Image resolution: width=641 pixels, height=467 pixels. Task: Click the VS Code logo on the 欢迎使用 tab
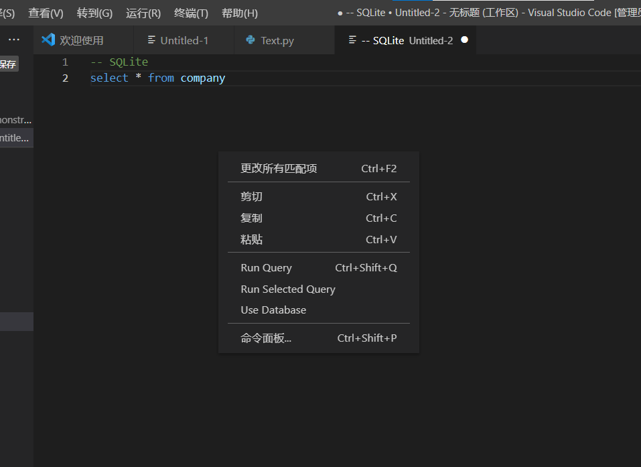coord(48,40)
